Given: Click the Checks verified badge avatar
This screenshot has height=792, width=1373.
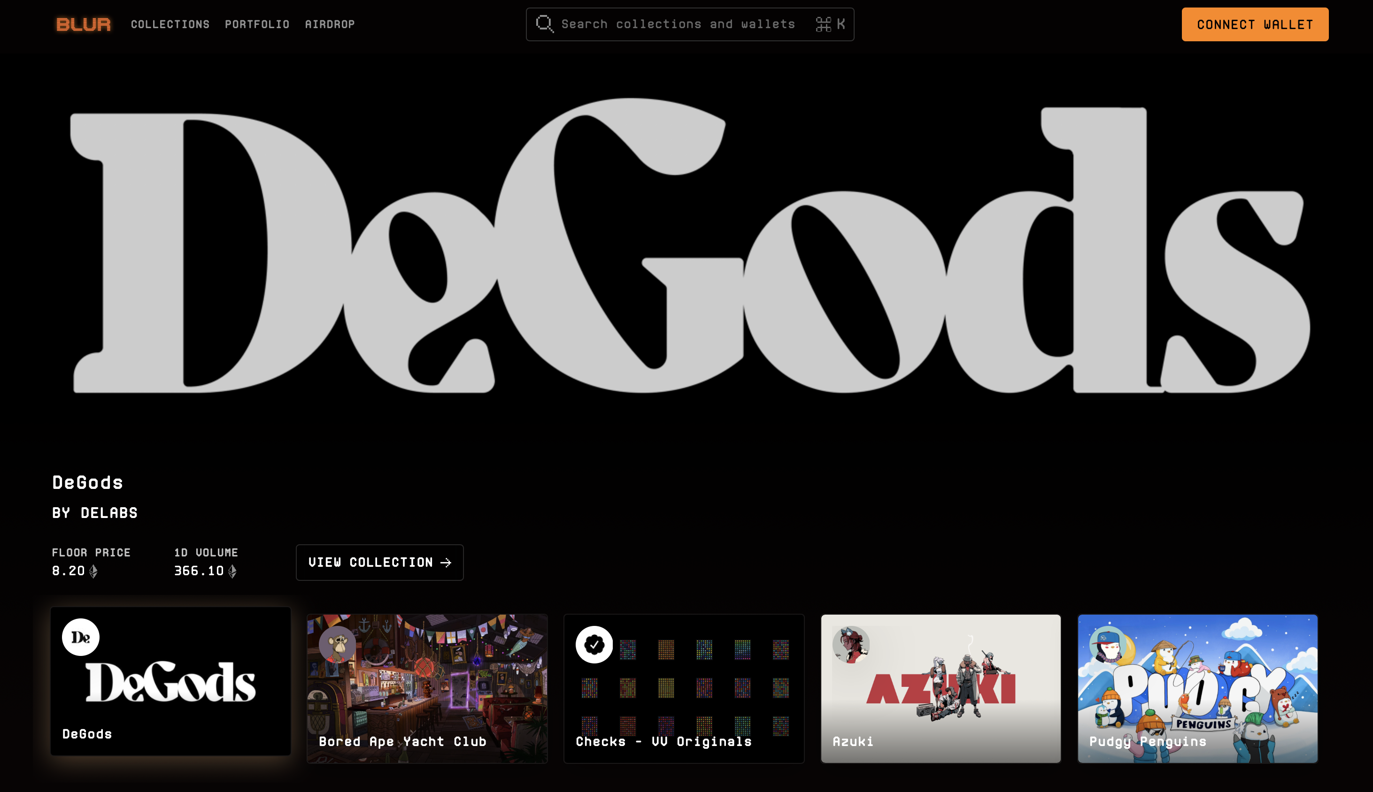Looking at the screenshot, I should point(594,645).
